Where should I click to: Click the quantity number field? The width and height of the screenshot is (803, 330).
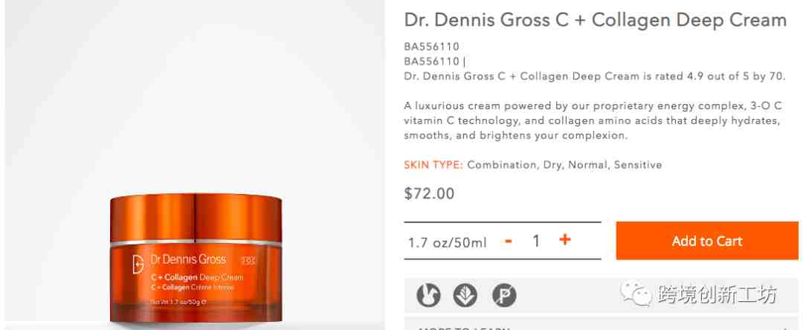[536, 241]
